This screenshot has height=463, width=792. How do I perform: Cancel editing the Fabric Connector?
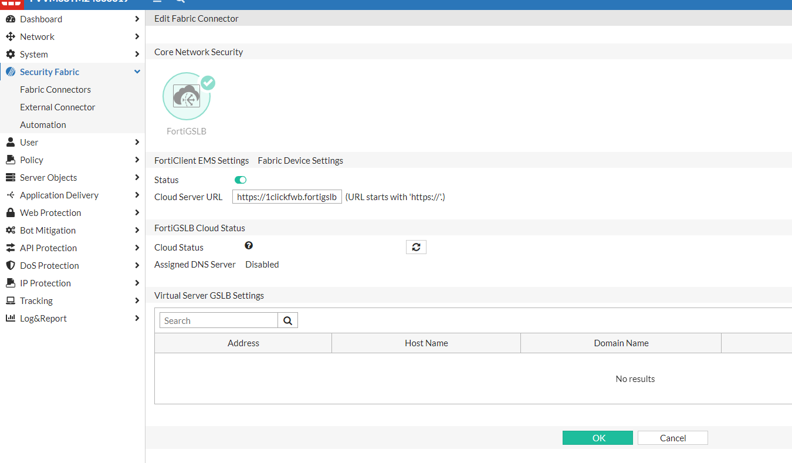point(672,437)
